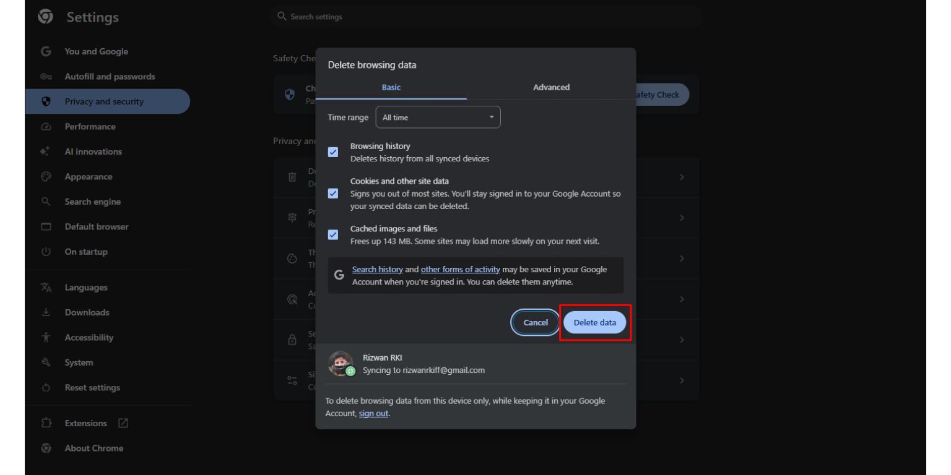
Task: Switch to the Advanced tab
Action: (x=551, y=87)
